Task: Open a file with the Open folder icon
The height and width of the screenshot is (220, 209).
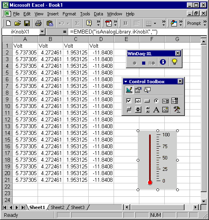Action: (x=17, y=23)
